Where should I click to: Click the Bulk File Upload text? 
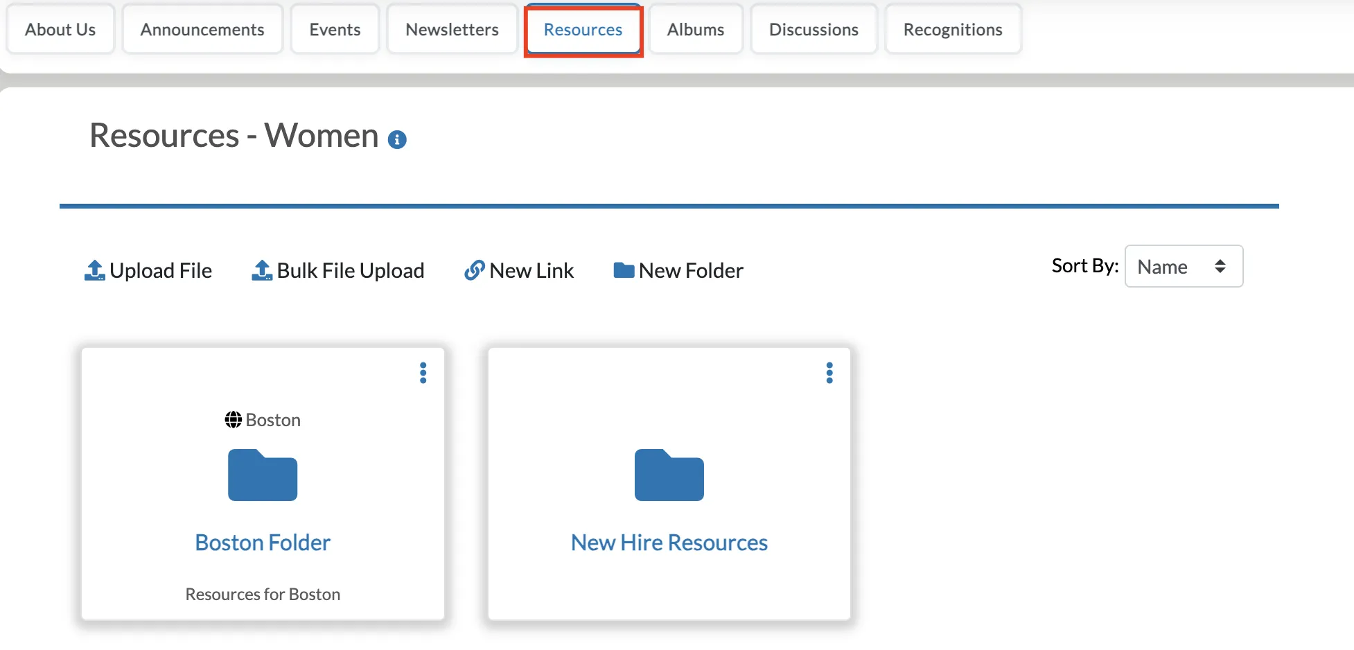(x=351, y=271)
